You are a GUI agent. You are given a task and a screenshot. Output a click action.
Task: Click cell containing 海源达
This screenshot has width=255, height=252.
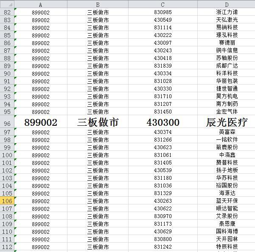[227, 193]
